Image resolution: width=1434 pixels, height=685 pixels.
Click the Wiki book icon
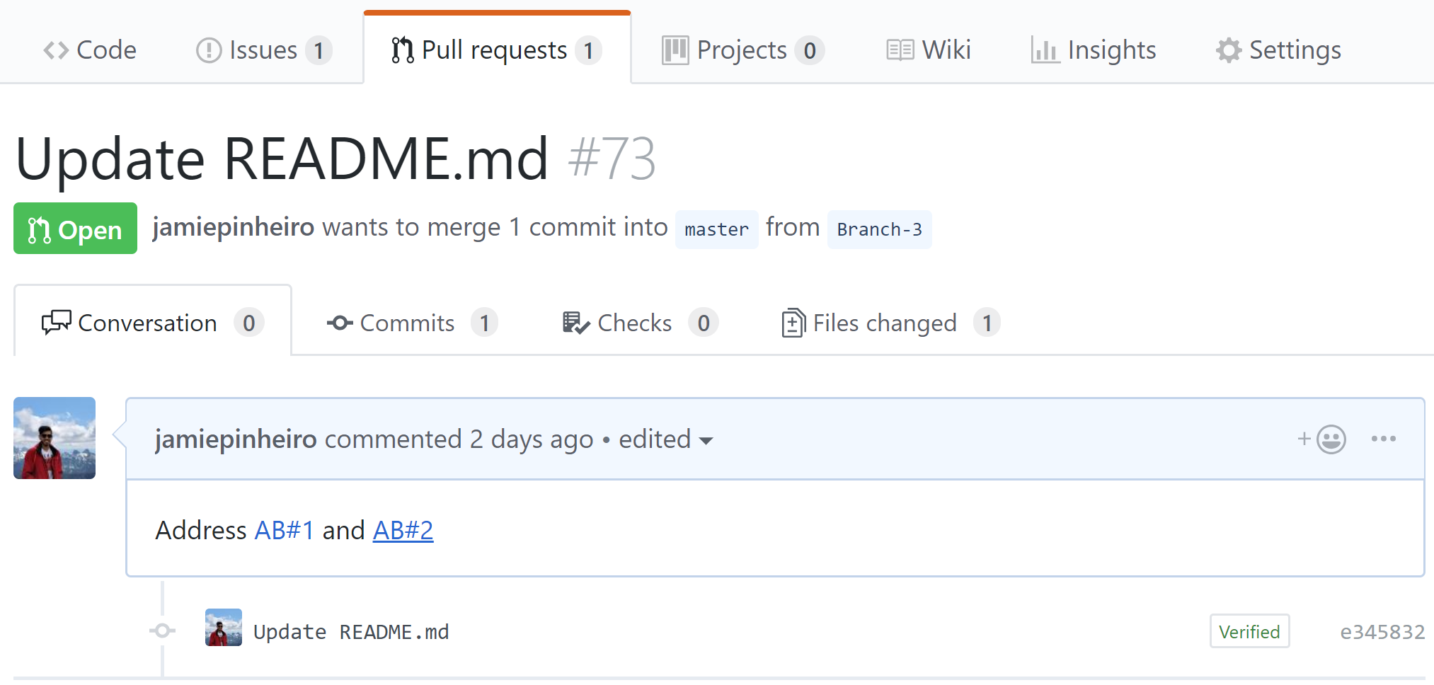click(899, 50)
